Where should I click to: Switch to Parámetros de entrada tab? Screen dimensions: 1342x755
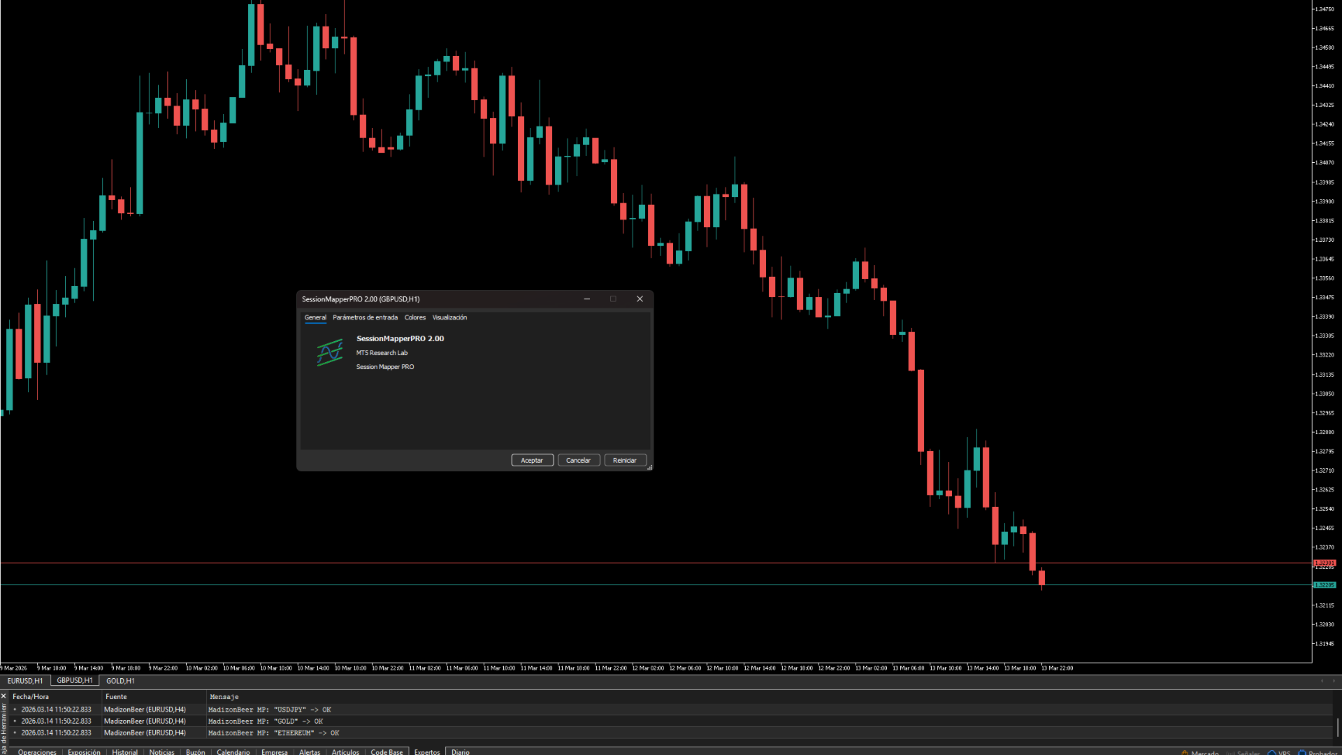pos(365,317)
